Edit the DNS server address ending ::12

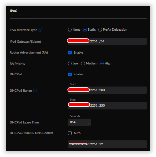107,144
